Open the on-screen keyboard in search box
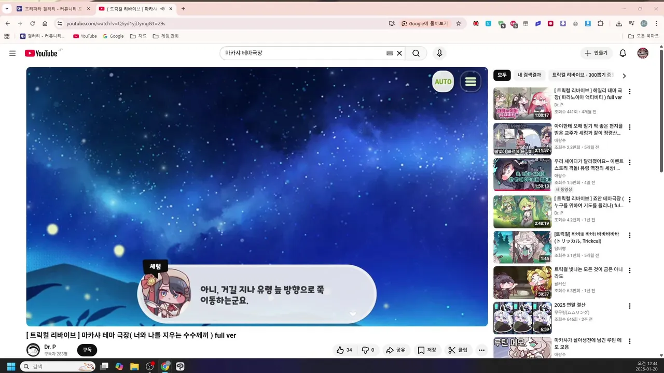 pos(390,53)
